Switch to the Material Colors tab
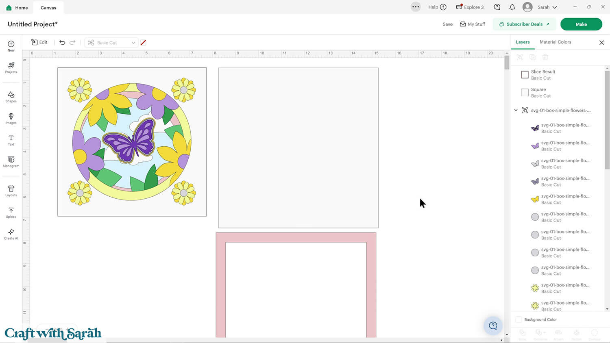610x343 pixels. (555, 42)
